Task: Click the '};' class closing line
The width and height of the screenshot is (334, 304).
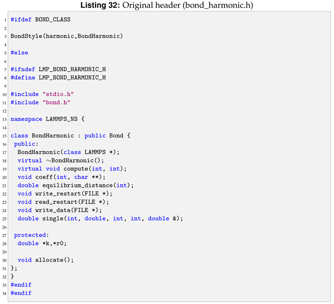Action: tap(14, 268)
